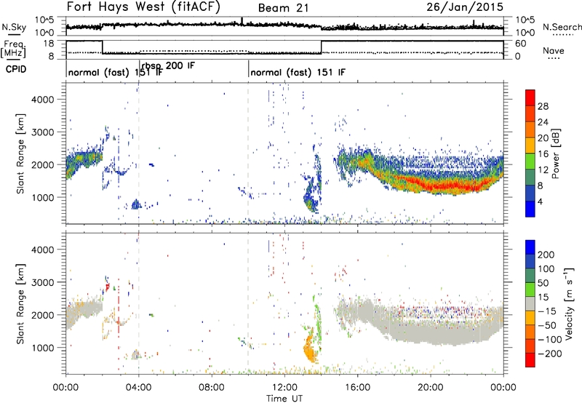Click the dashed CPID boundary line at 04:00
582x403 pixels.
point(139,152)
